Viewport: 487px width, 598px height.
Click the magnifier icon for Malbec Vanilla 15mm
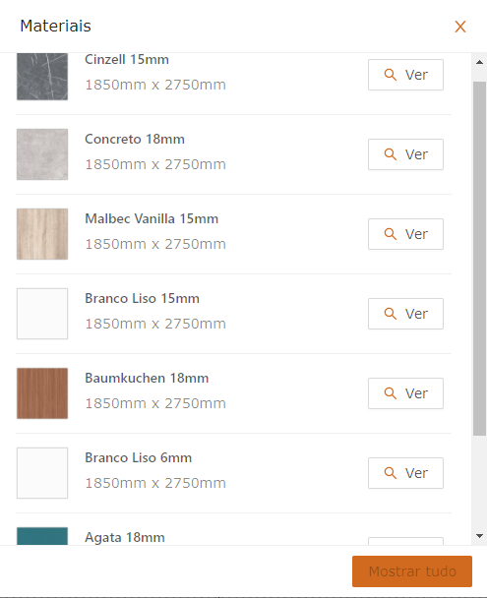[391, 234]
